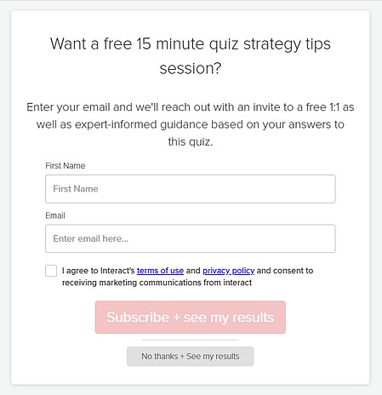Click the Email field label
This screenshot has width=382, height=395.
[x=55, y=215]
